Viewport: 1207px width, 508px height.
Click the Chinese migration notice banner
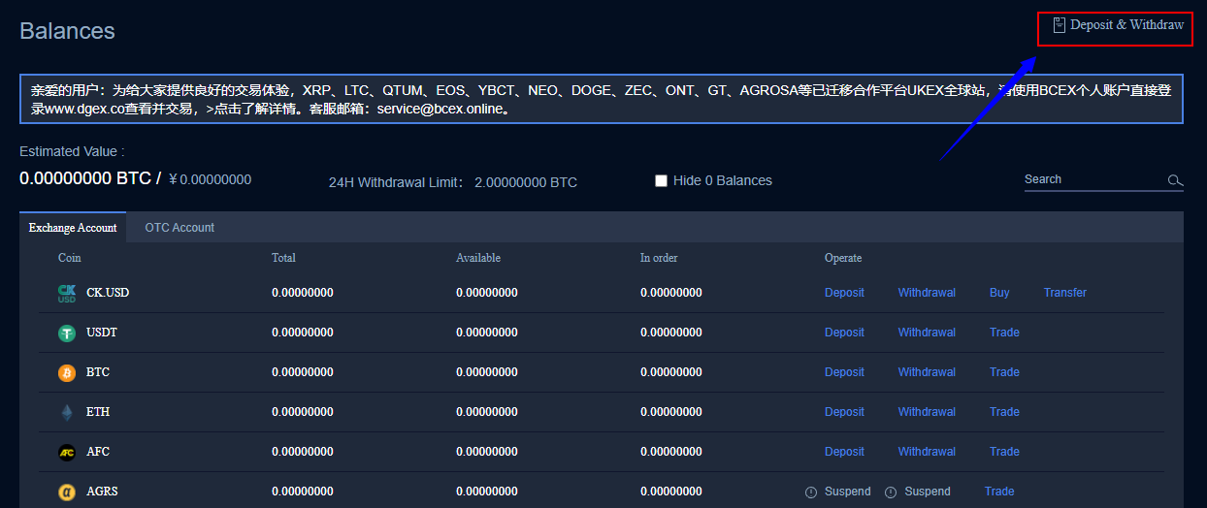coord(602,99)
